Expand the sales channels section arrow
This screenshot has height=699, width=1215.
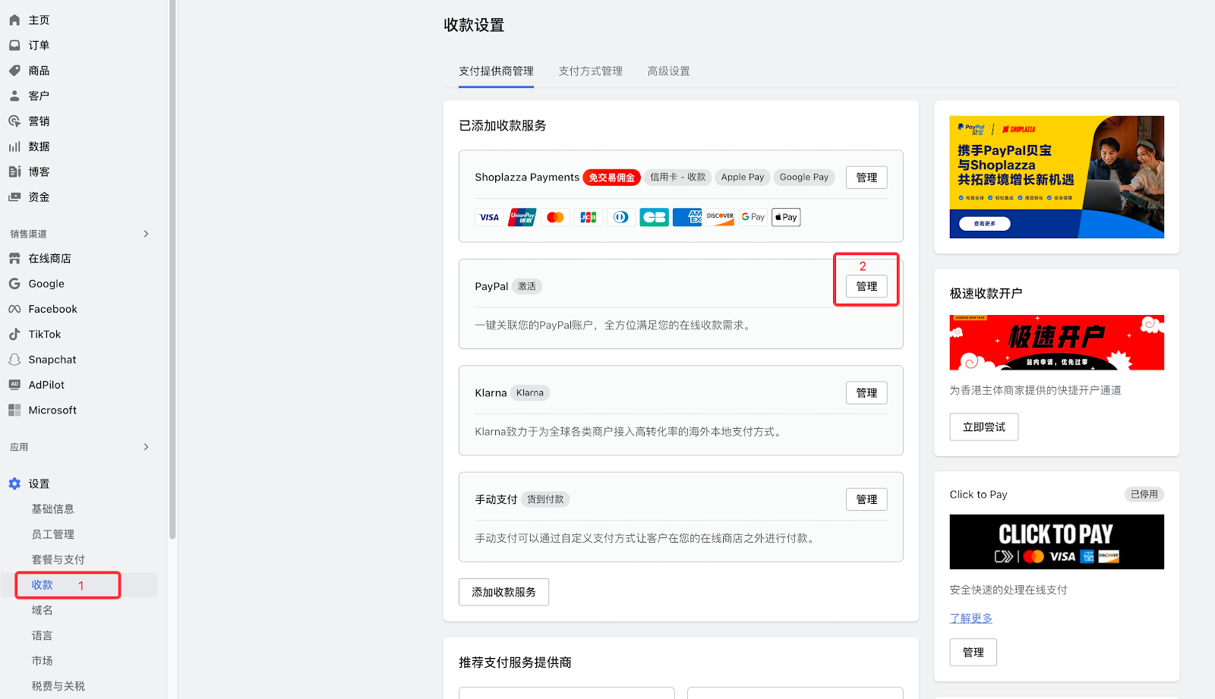(x=146, y=234)
